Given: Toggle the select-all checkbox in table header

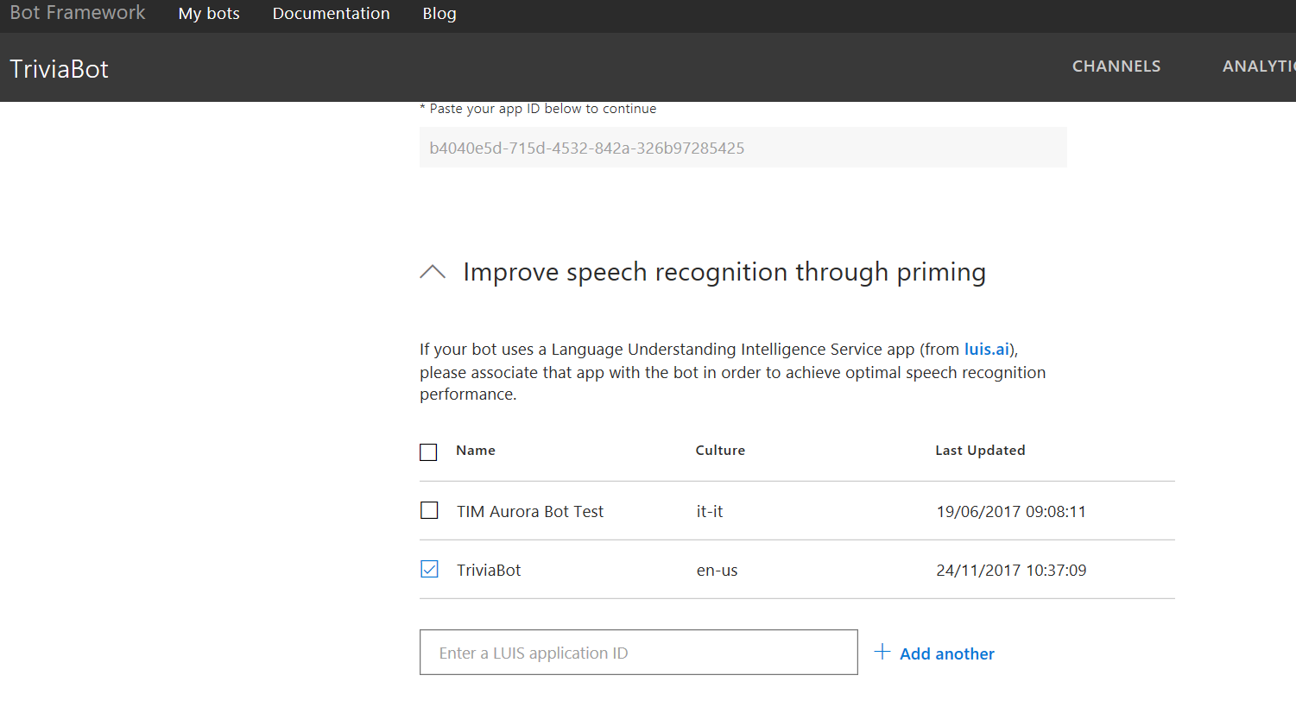Looking at the screenshot, I should pyautogui.click(x=428, y=451).
